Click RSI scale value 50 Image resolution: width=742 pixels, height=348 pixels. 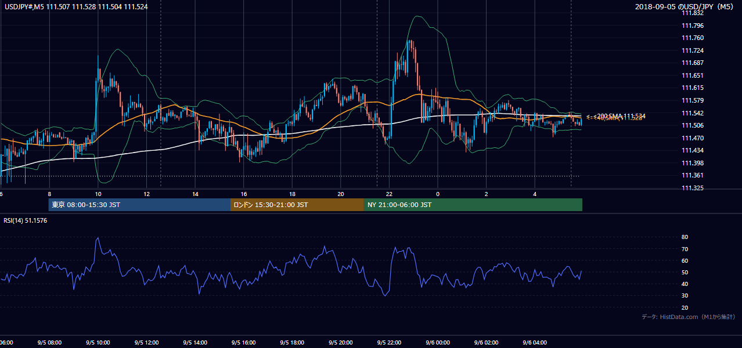[x=685, y=272]
